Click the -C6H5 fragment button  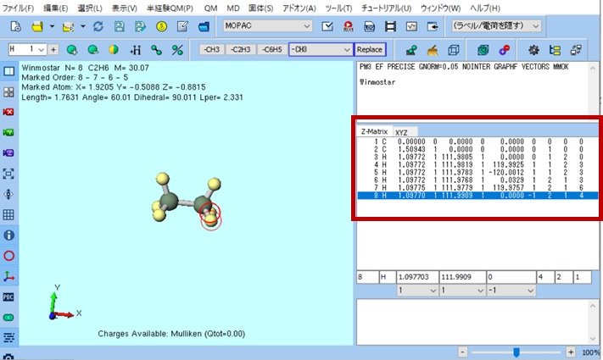pyautogui.click(x=271, y=50)
